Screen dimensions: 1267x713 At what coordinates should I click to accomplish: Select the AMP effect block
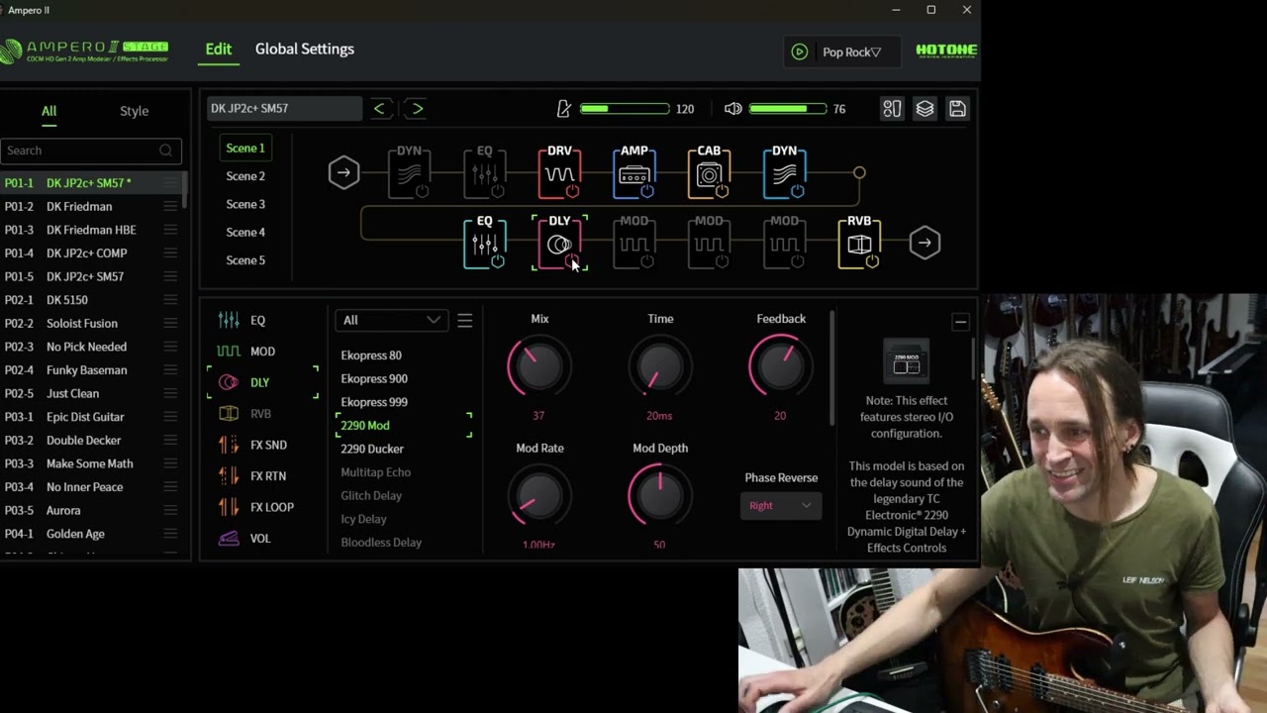pyautogui.click(x=634, y=172)
